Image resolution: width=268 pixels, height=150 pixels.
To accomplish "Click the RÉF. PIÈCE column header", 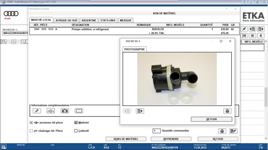I will 40,25.
